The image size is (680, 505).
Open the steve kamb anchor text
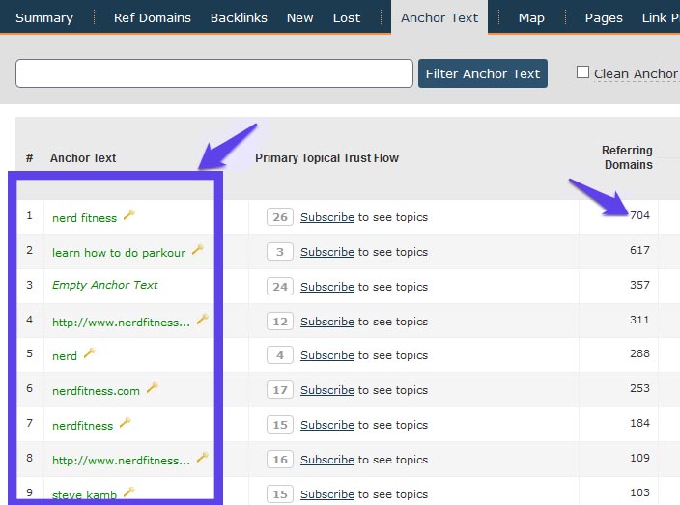85,494
